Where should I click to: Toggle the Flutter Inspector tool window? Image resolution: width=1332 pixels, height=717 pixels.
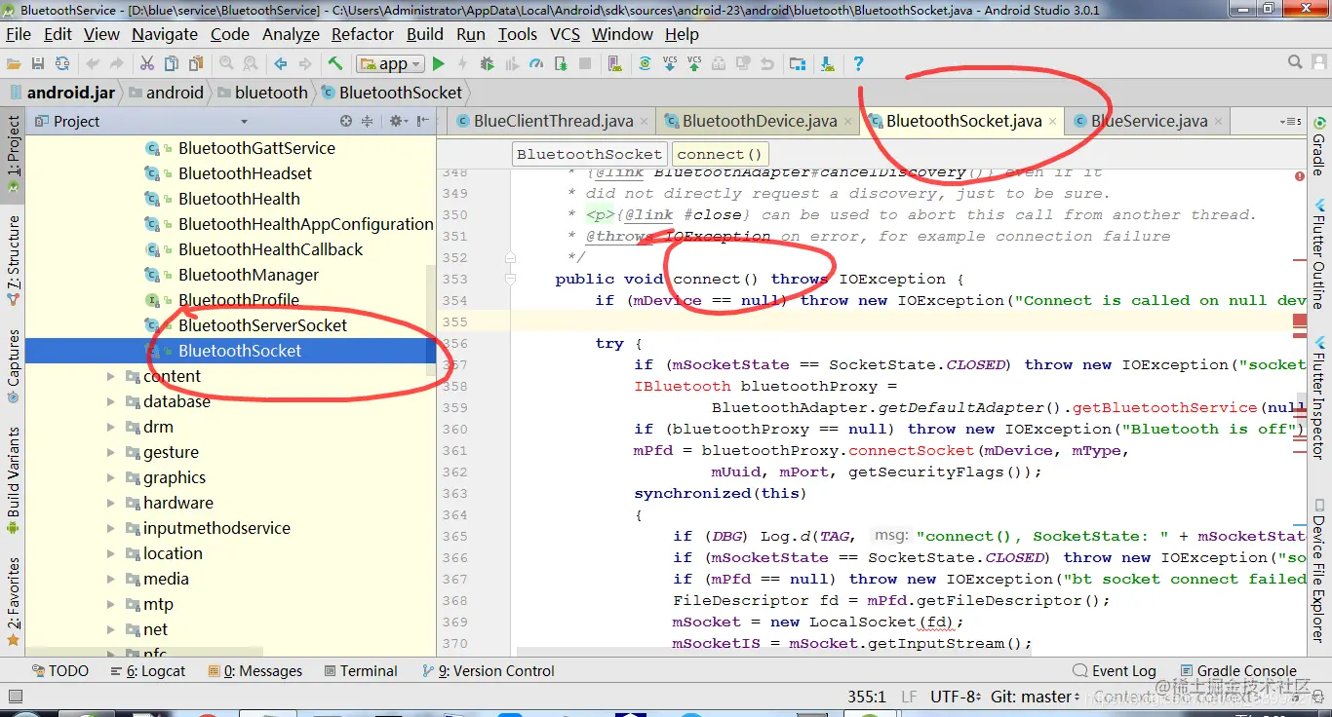1318,396
